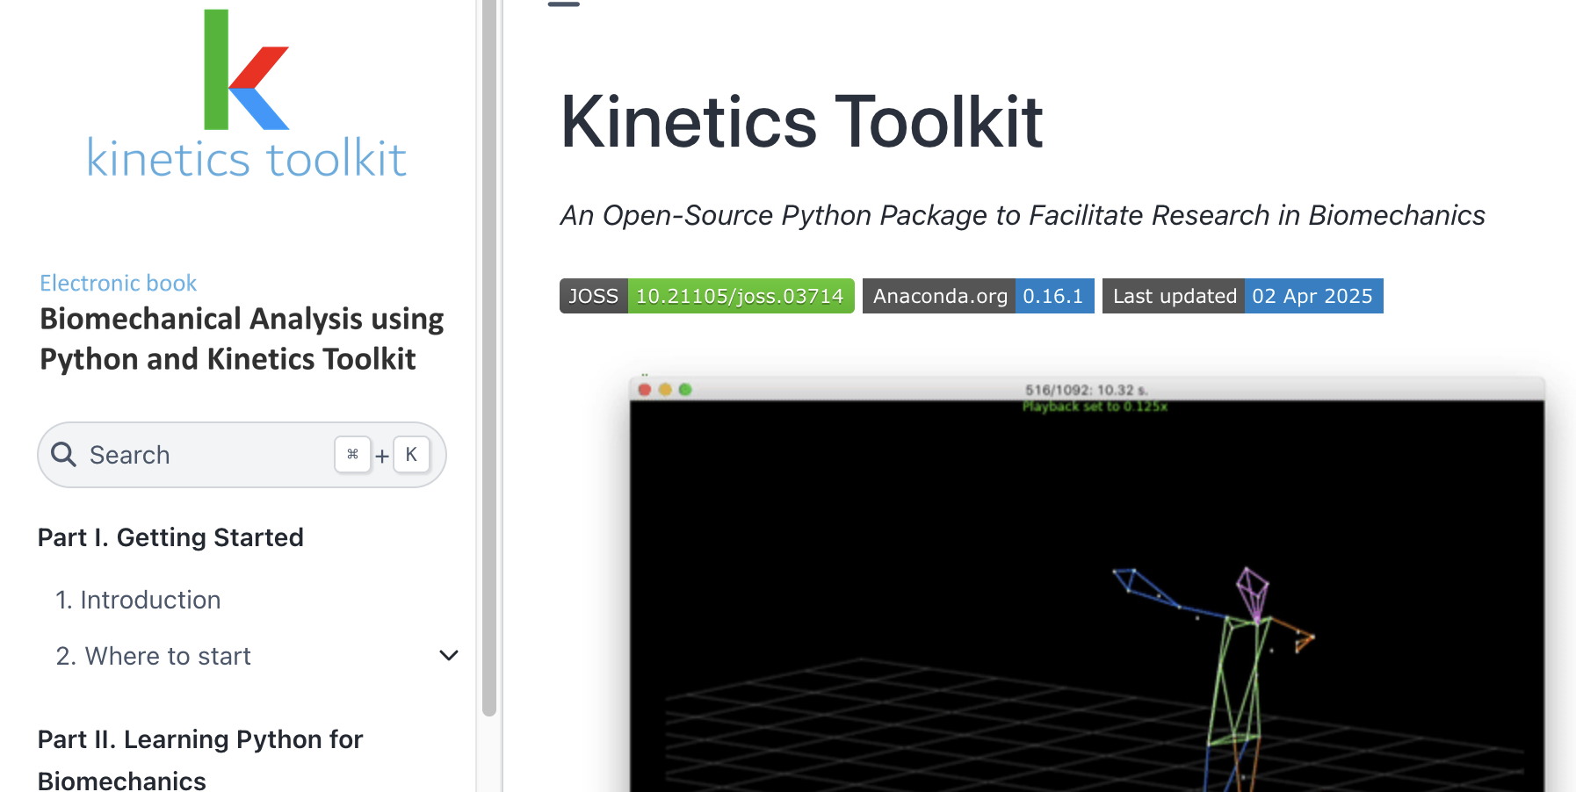Select the playback speed indicator in the video
1576x792 pixels.
1093,407
